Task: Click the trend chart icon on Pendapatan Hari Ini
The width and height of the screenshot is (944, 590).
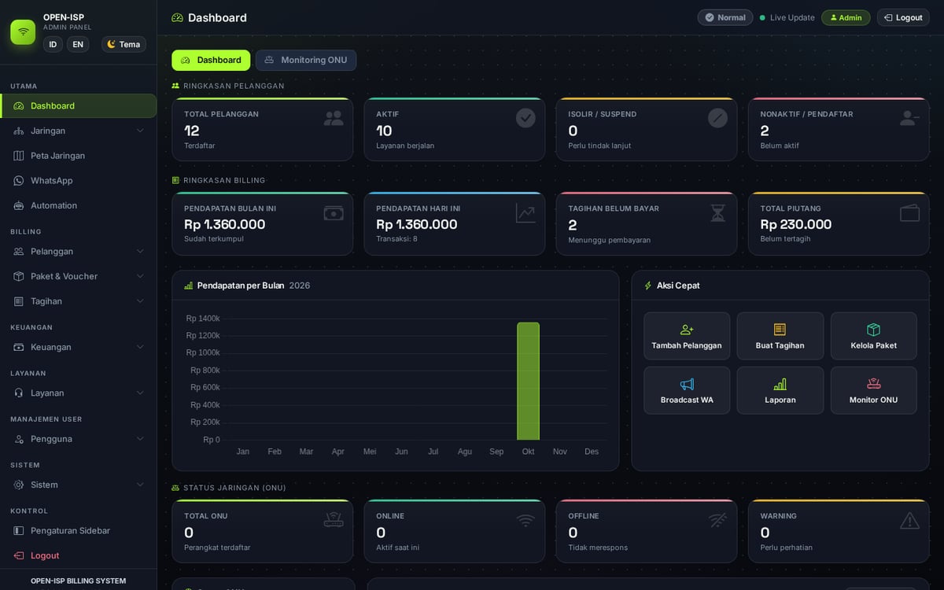Action: coord(525,213)
